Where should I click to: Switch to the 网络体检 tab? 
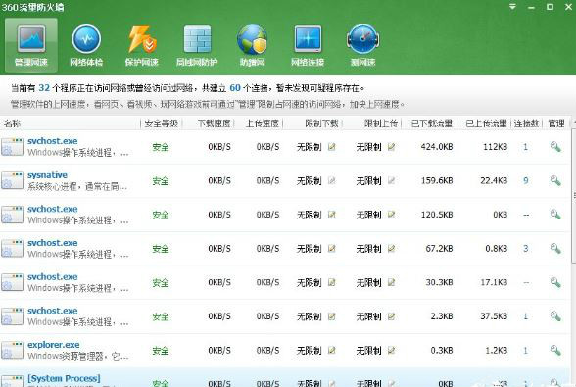click(86, 44)
